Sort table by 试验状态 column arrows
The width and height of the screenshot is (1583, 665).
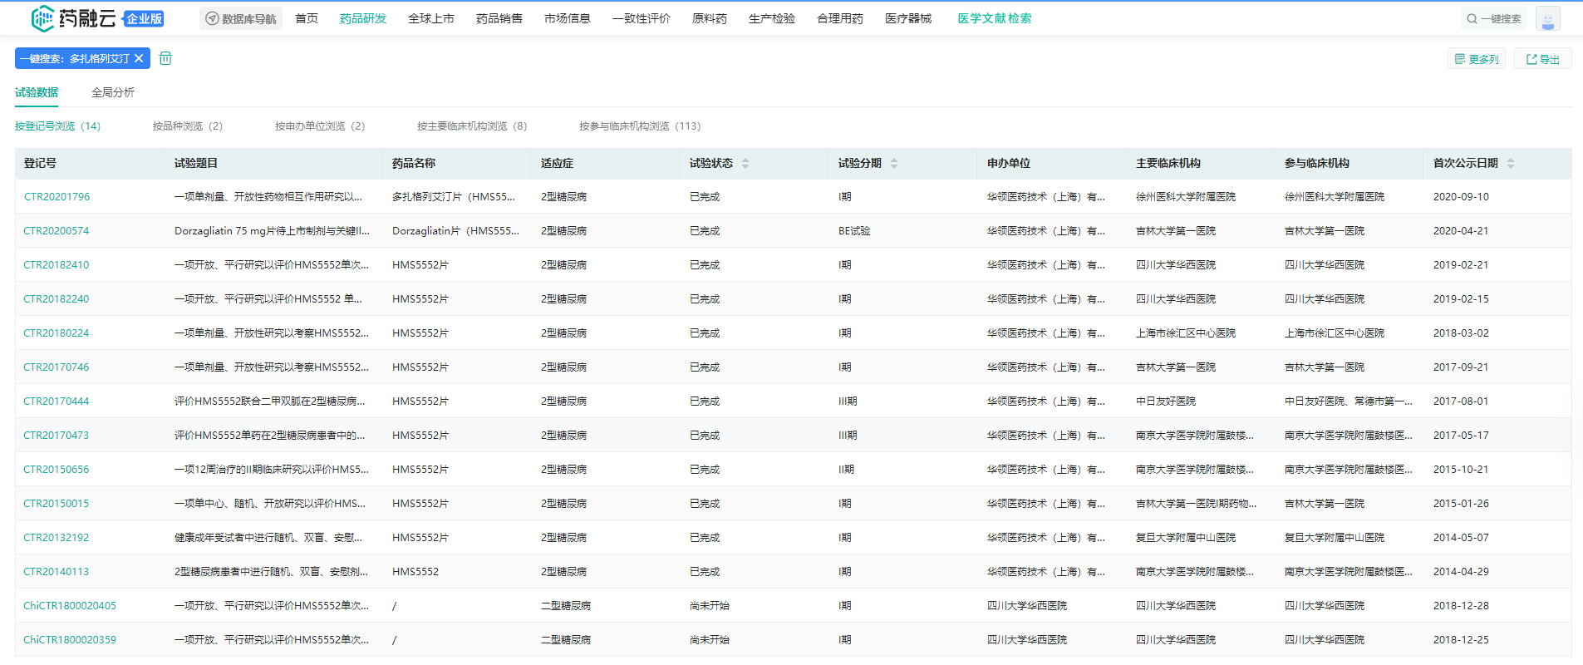[x=745, y=164]
